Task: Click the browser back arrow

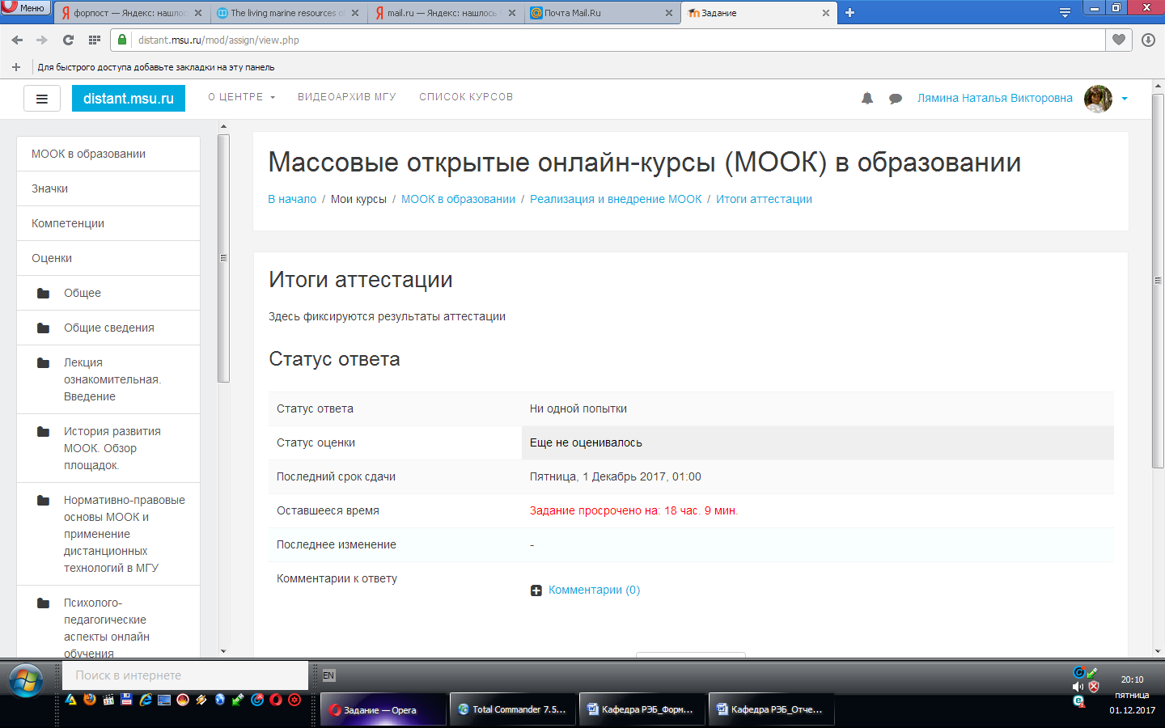Action: pos(17,40)
